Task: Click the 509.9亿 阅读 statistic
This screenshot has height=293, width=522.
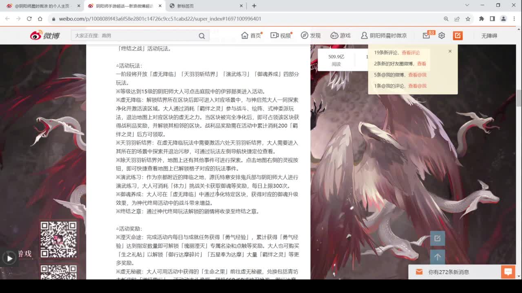Action: [336, 60]
